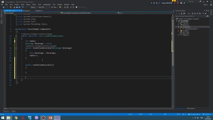
Task: Open the Tools menu
Action: [39, 4]
